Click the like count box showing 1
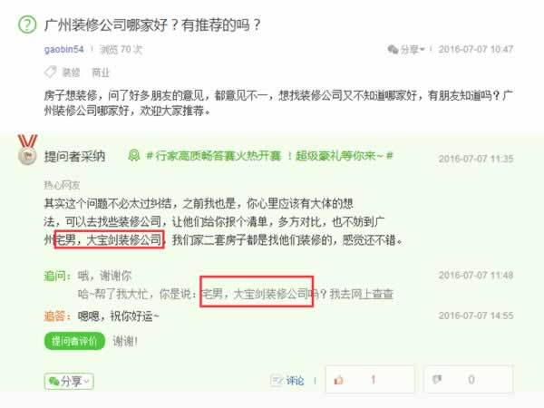 click(370, 380)
